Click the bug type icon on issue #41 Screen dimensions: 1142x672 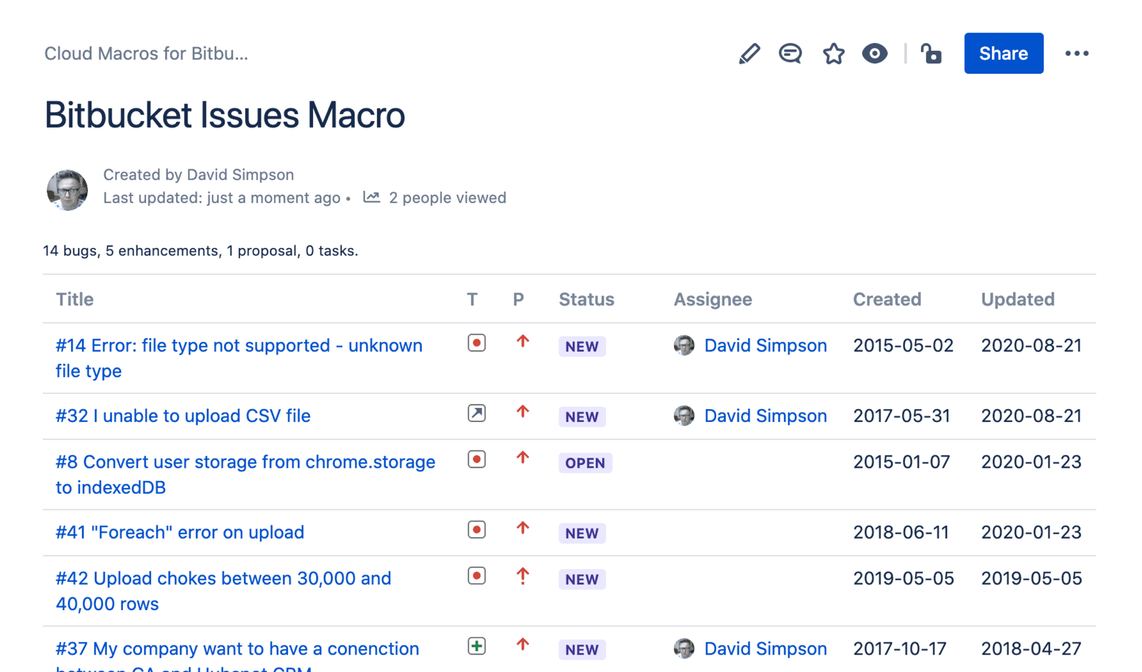click(x=476, y=530)
